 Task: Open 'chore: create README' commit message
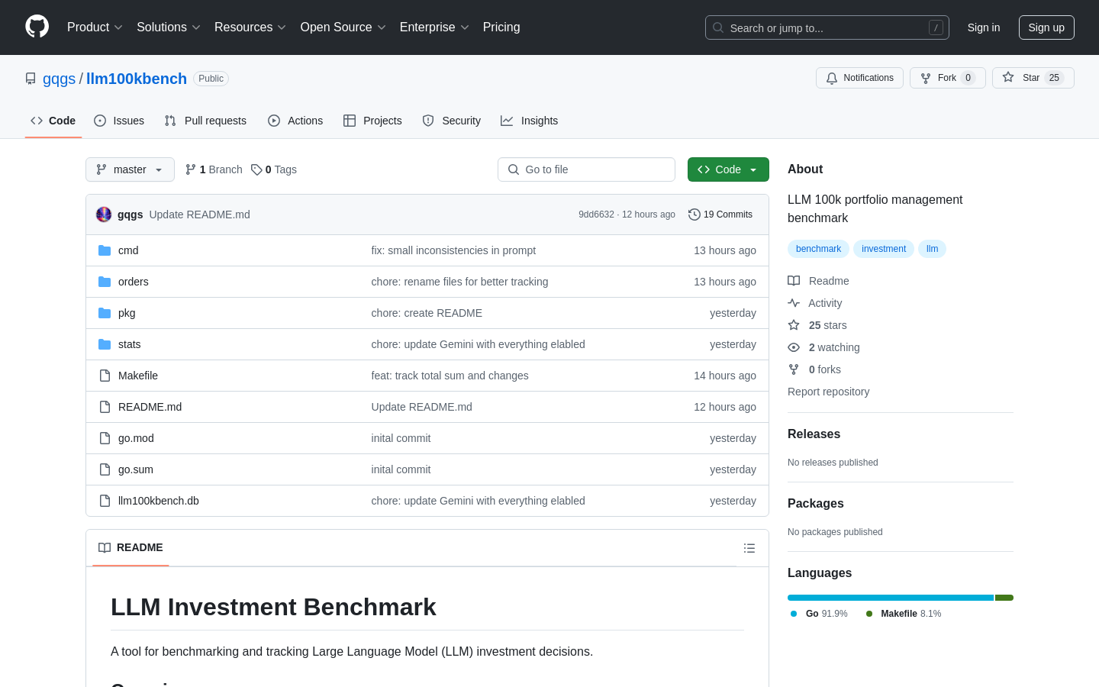427,313
